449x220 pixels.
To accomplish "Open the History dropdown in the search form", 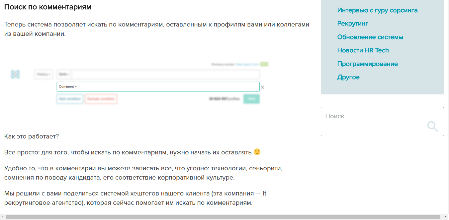I will (x=43, y=74).
